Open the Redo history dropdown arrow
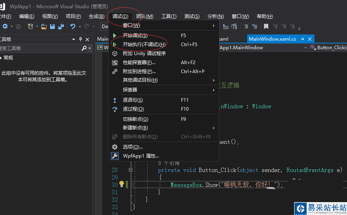The image size is (347, 215). coord(93,27)
